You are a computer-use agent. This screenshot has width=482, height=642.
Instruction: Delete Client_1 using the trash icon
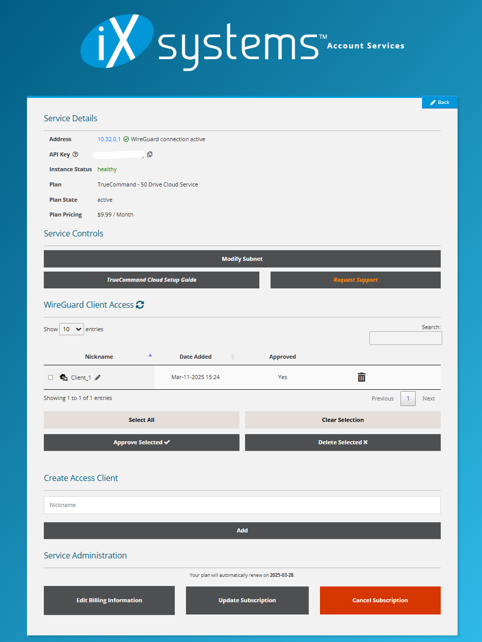pyautogui.click(x=361, y=377)
